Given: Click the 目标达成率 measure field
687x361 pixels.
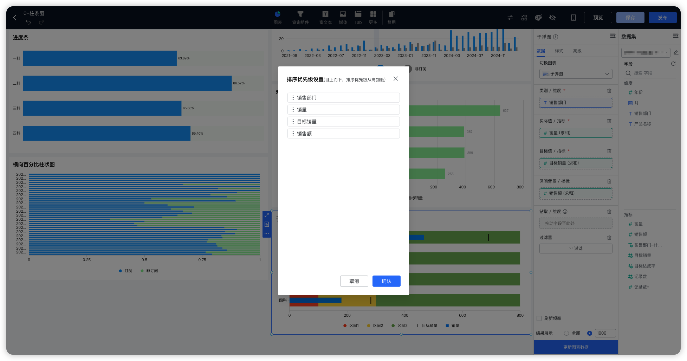Looking at the screenshot, I should [644, 266].
